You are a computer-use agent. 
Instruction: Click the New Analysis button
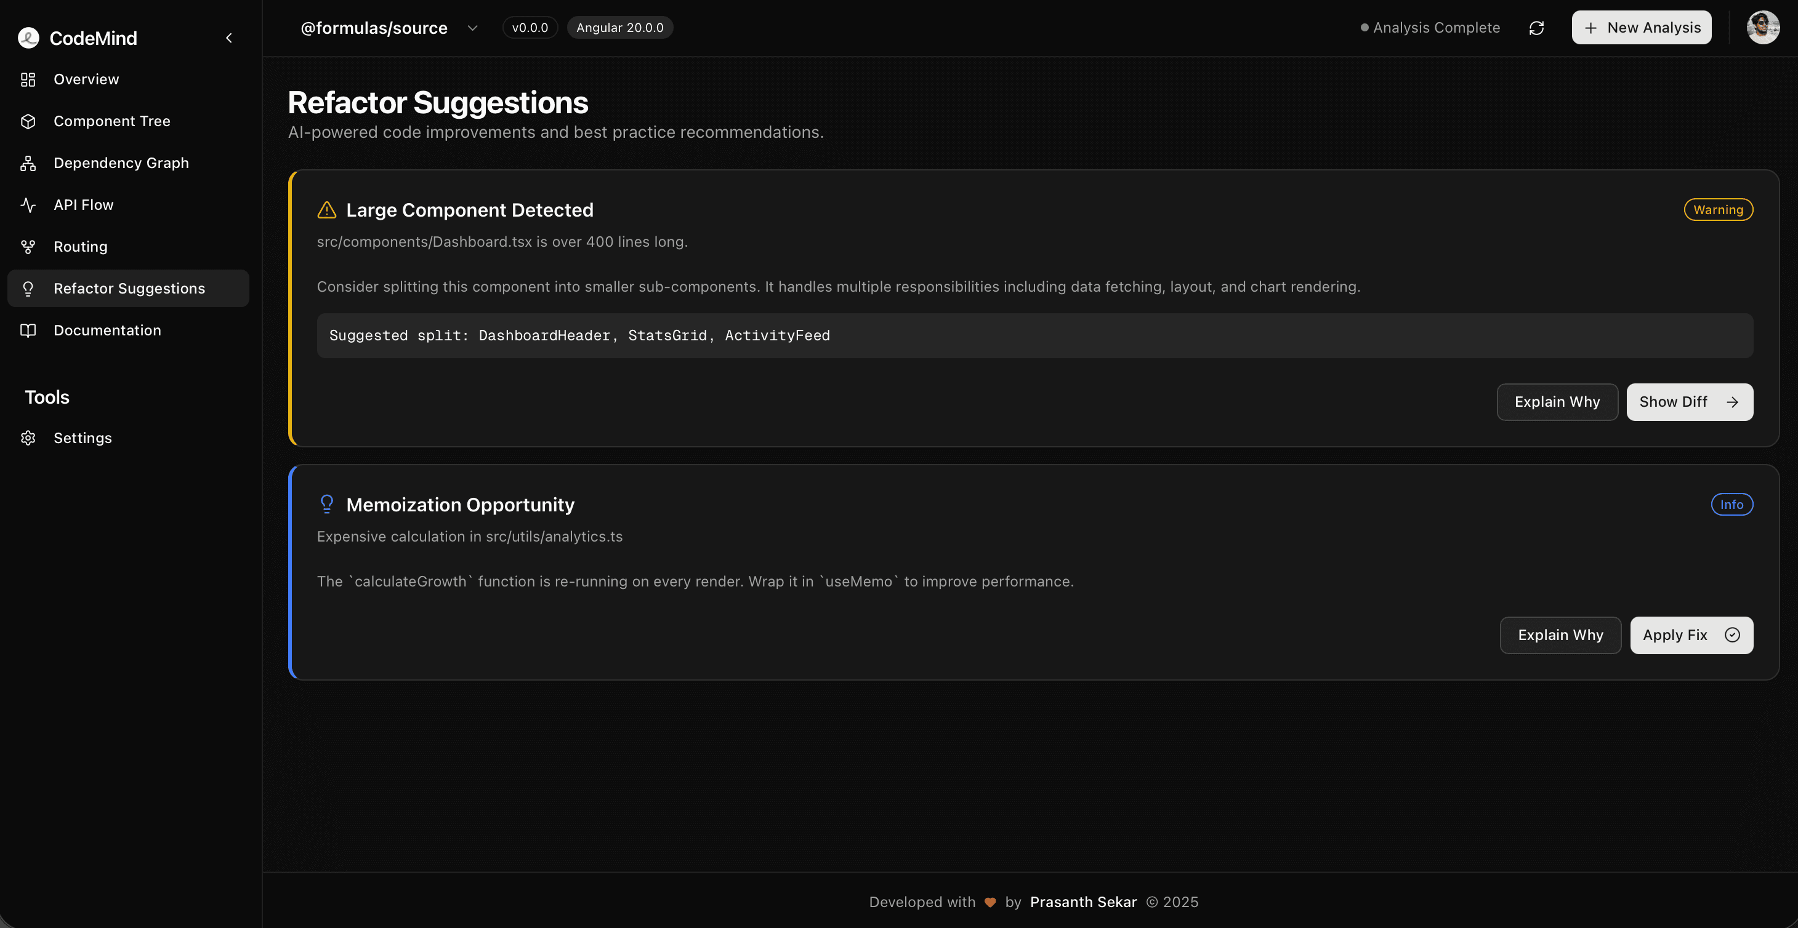1641,28
